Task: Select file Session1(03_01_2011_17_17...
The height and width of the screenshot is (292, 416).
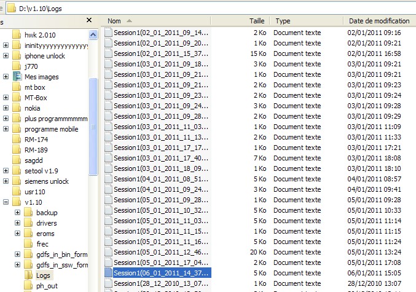Action: [x=161, y=148]
